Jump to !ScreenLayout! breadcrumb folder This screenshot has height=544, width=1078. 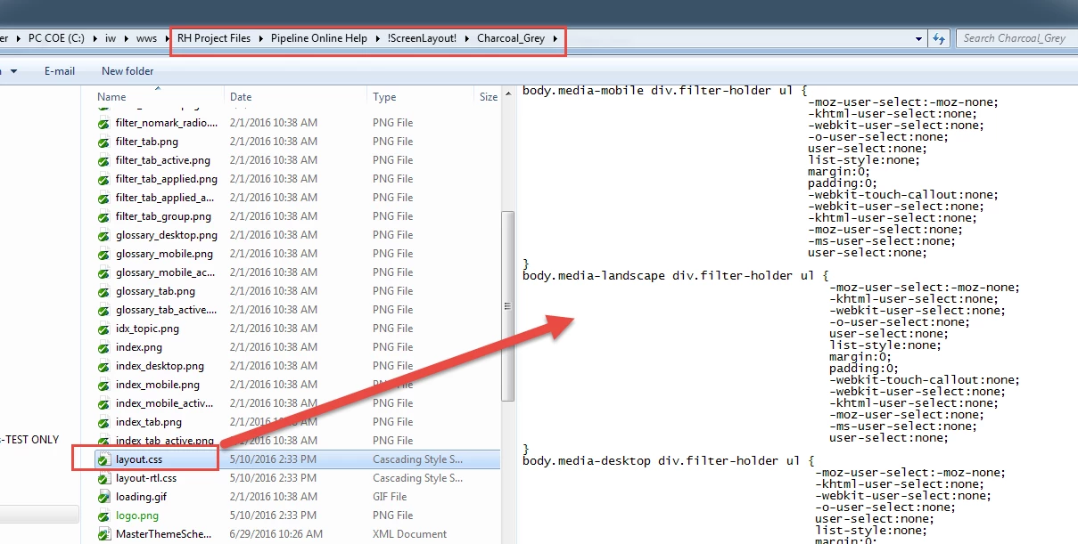click(x=422, y=38)
